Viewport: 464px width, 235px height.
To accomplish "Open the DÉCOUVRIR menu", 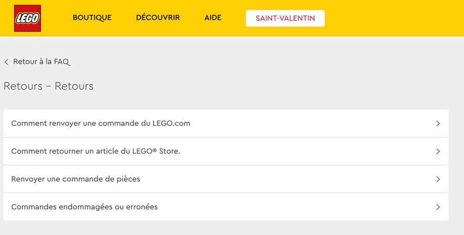I will coord(158,18).
